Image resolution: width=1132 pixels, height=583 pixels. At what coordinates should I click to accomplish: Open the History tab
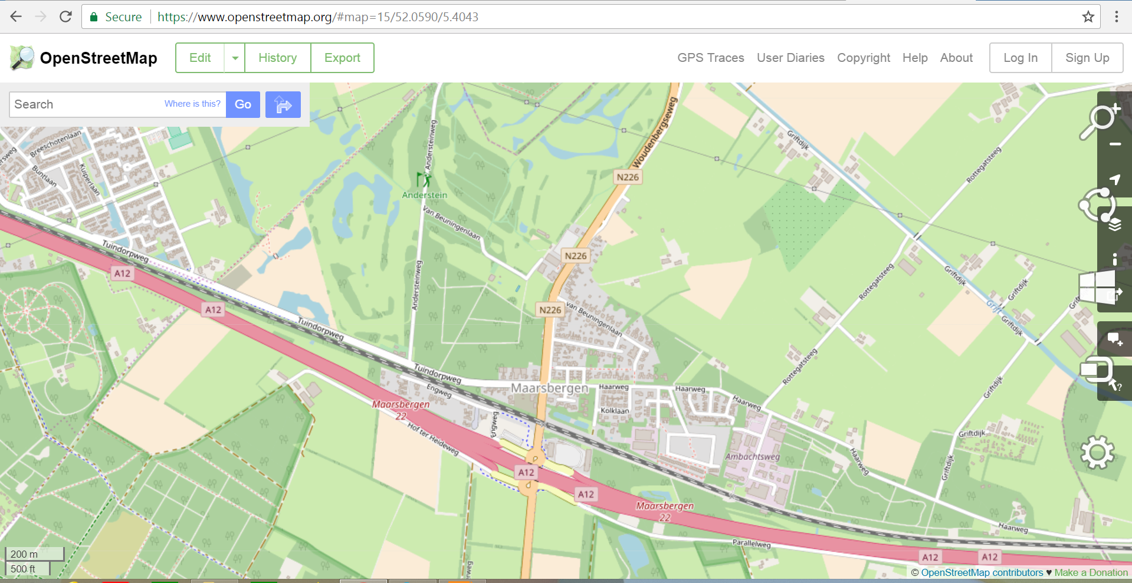(277, 58)
